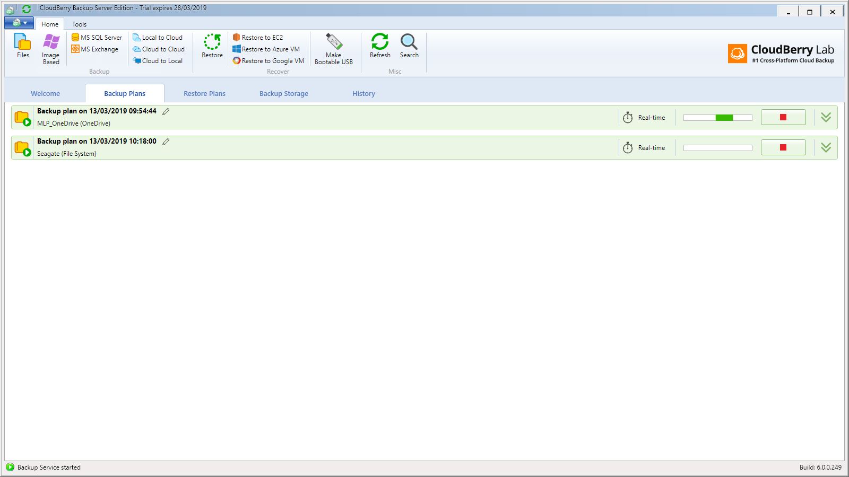Open Make Bootable USB tool

tap(334, 49)
